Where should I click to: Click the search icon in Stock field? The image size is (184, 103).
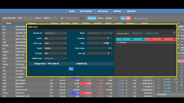tap(111, 33)
